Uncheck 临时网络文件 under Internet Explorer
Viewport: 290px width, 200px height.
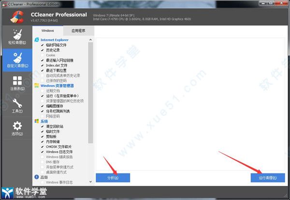pos(43,45)
